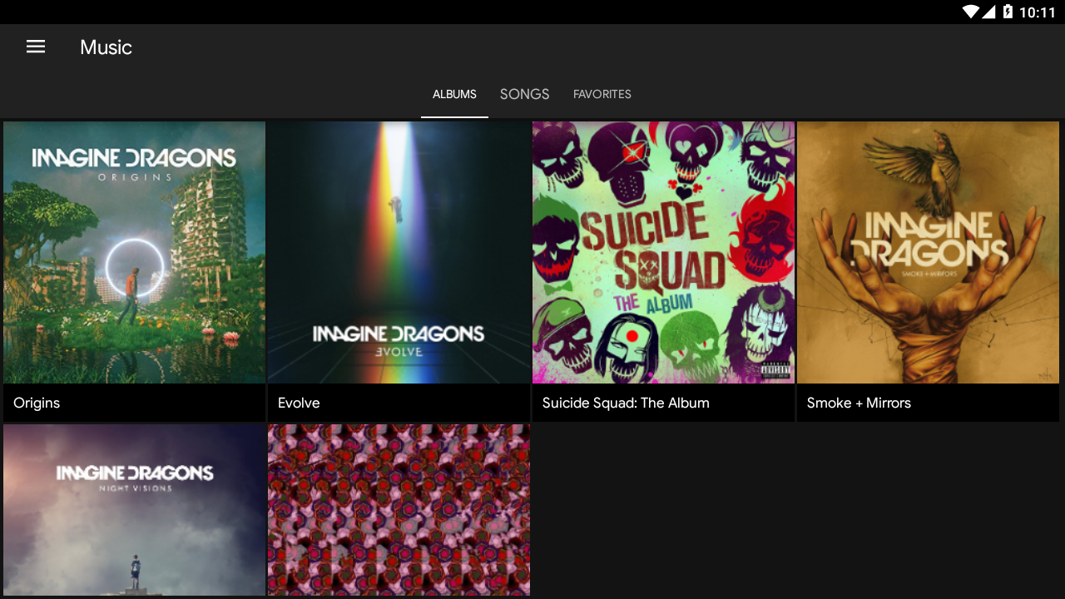The width and height of the screenshot is (1065, 599).
Task: Select the Origins title label
Action: pyautogui.click(x=37, y=403)
